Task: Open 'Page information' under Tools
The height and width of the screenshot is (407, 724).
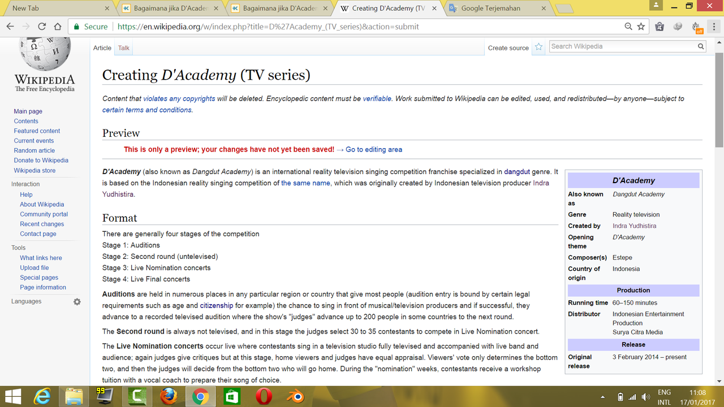Action: [x=43, y=288]
